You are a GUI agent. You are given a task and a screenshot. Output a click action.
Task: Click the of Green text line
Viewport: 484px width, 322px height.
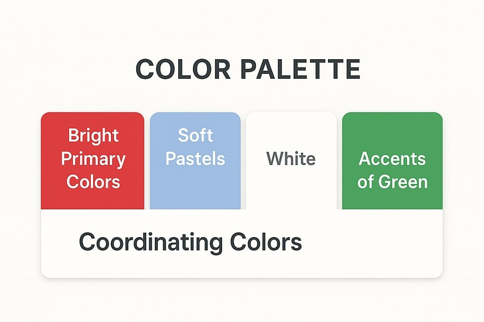392,182
